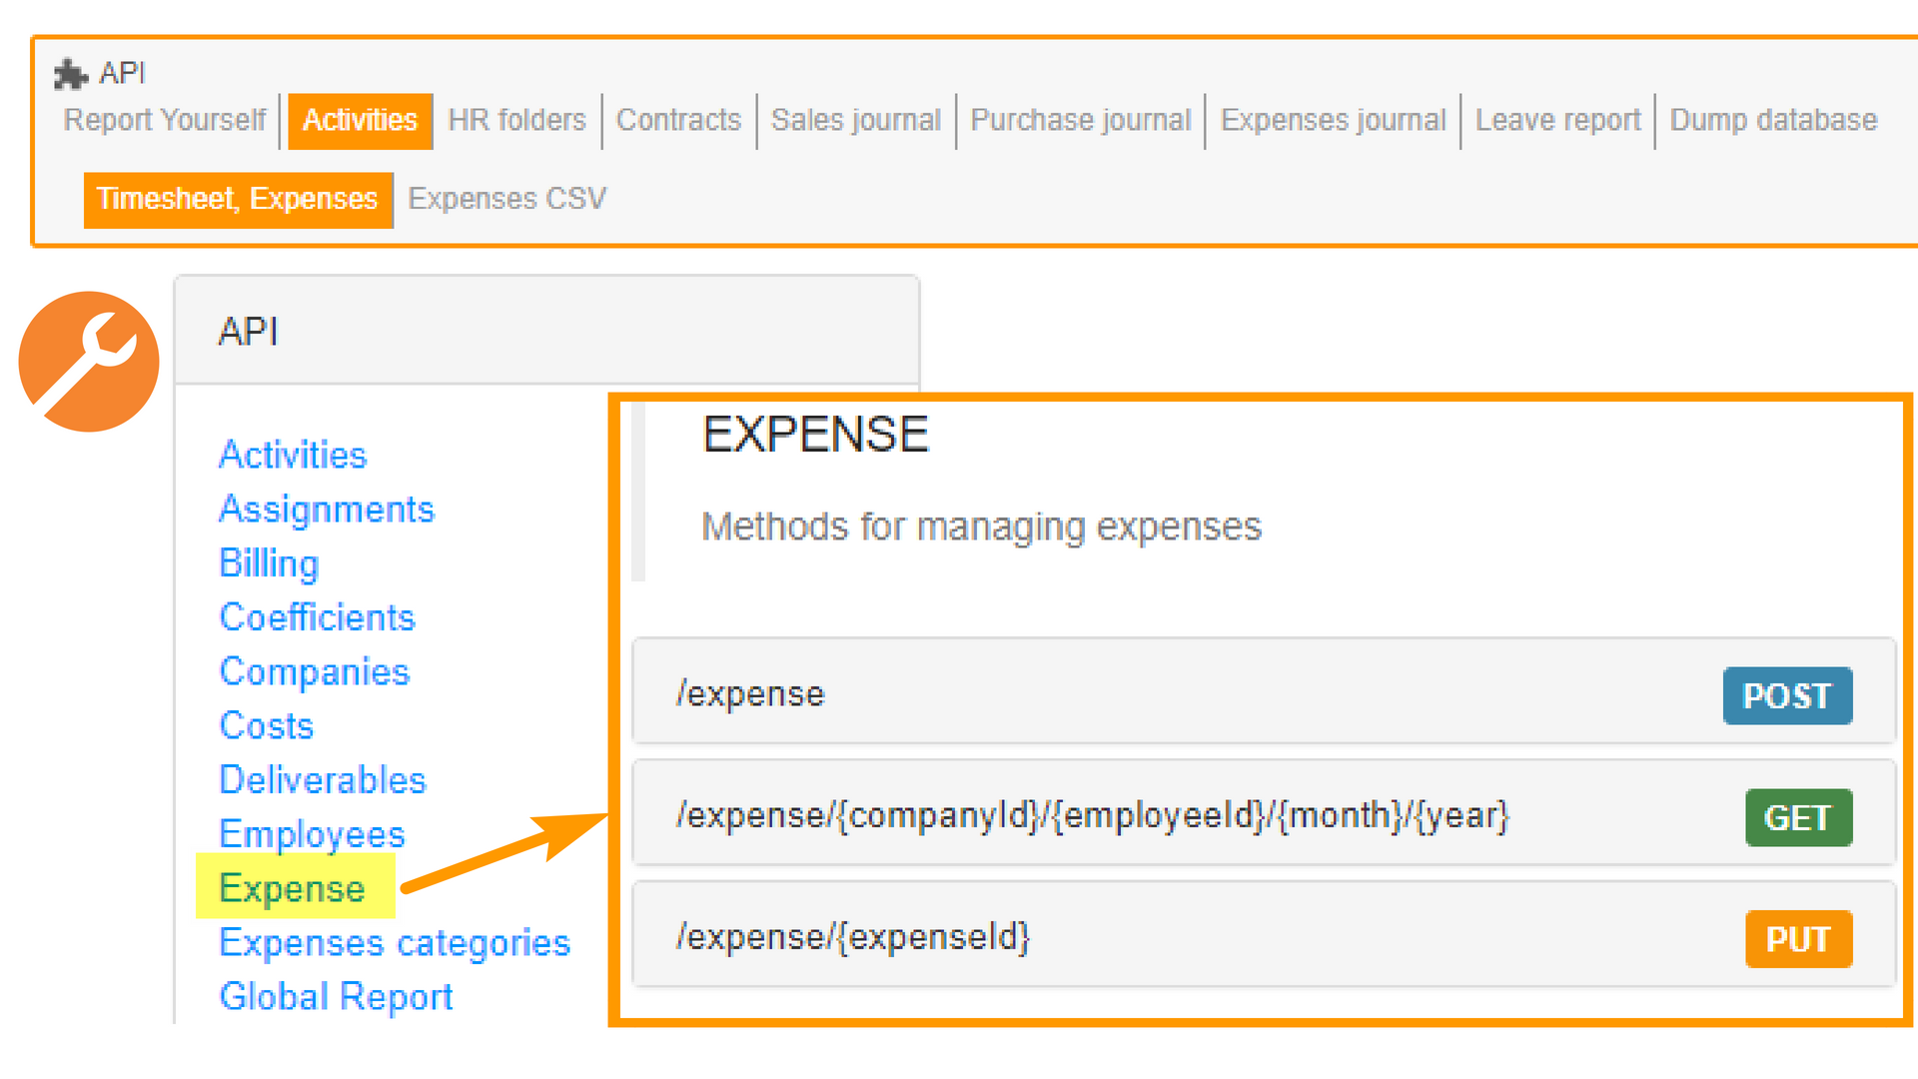
Task: Open Assignments link in API list
Action: tap(327, 510)
